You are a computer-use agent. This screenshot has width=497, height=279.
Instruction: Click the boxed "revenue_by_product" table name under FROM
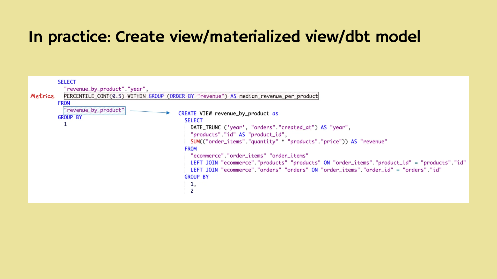[94, 110]
